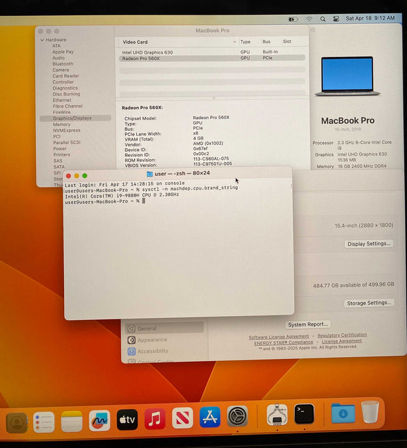Select Controller in sidebar
Screen dimensions: 407x448
pyautogui.click(x=63, y=82)
